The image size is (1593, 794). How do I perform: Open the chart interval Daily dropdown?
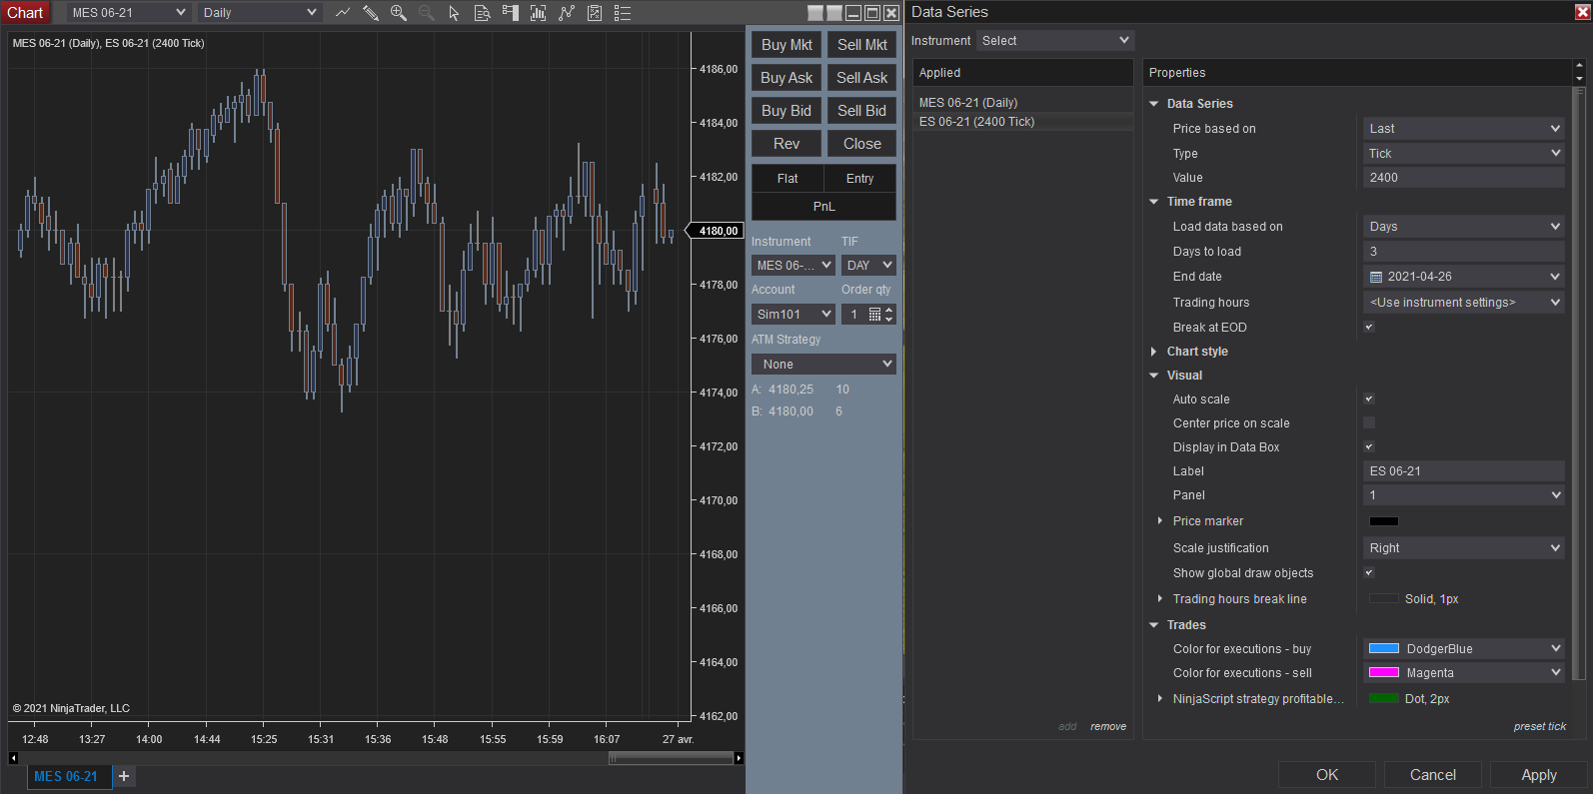click(x=259, y=13)
